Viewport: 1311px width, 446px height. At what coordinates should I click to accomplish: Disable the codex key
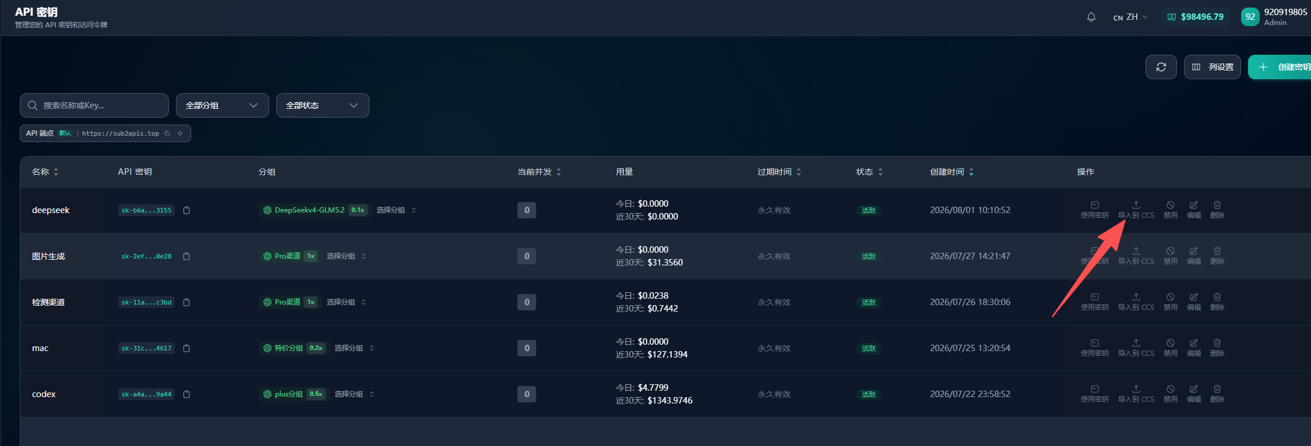[x=1171, y=394]
